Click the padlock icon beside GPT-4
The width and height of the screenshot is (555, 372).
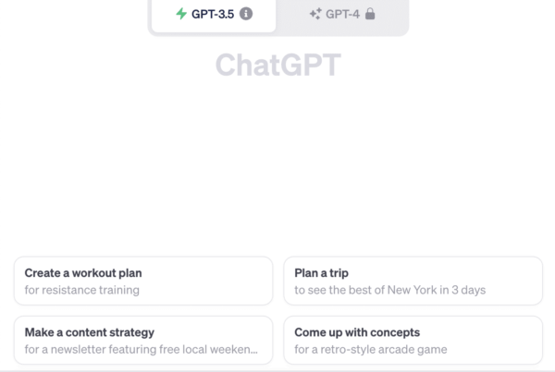[x=370, y=14]
